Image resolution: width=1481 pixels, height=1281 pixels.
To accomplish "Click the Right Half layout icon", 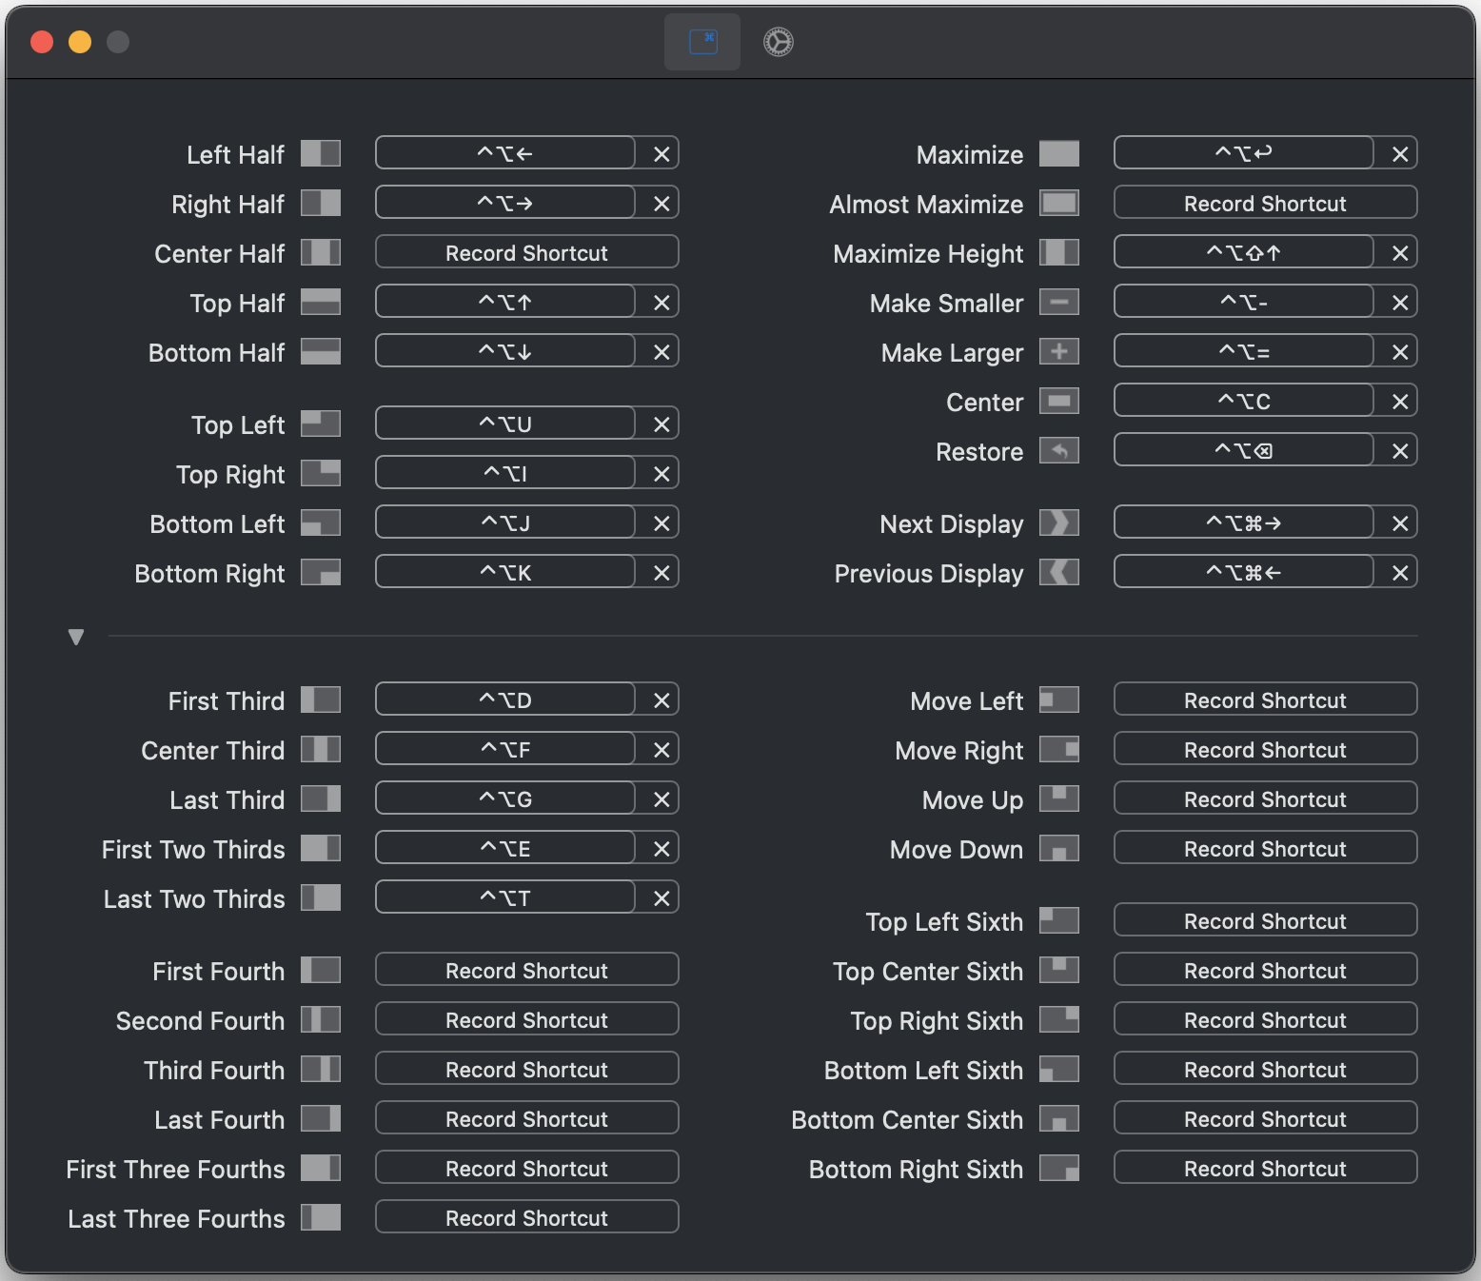I will [x=321, y=203].
